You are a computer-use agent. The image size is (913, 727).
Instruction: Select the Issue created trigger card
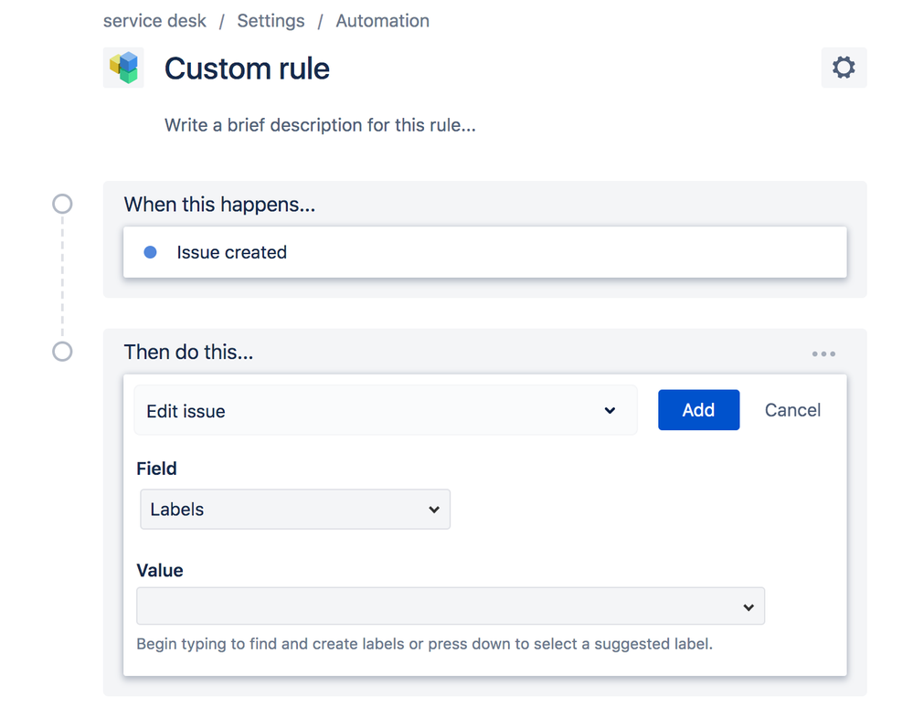point(484,251)
